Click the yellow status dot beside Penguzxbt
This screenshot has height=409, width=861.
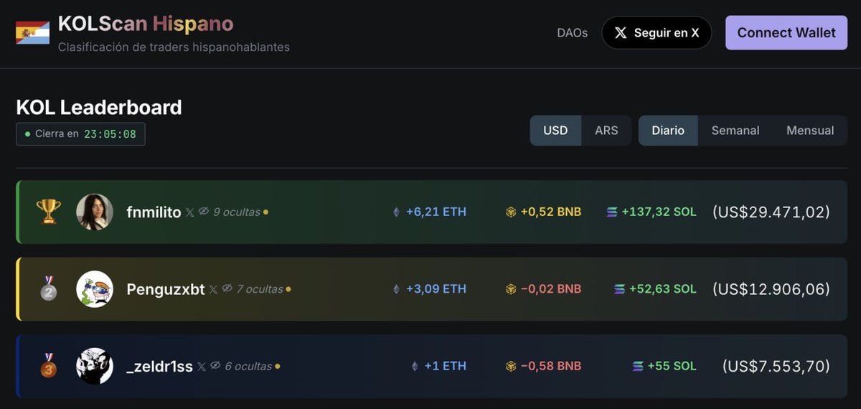(288, 289)
